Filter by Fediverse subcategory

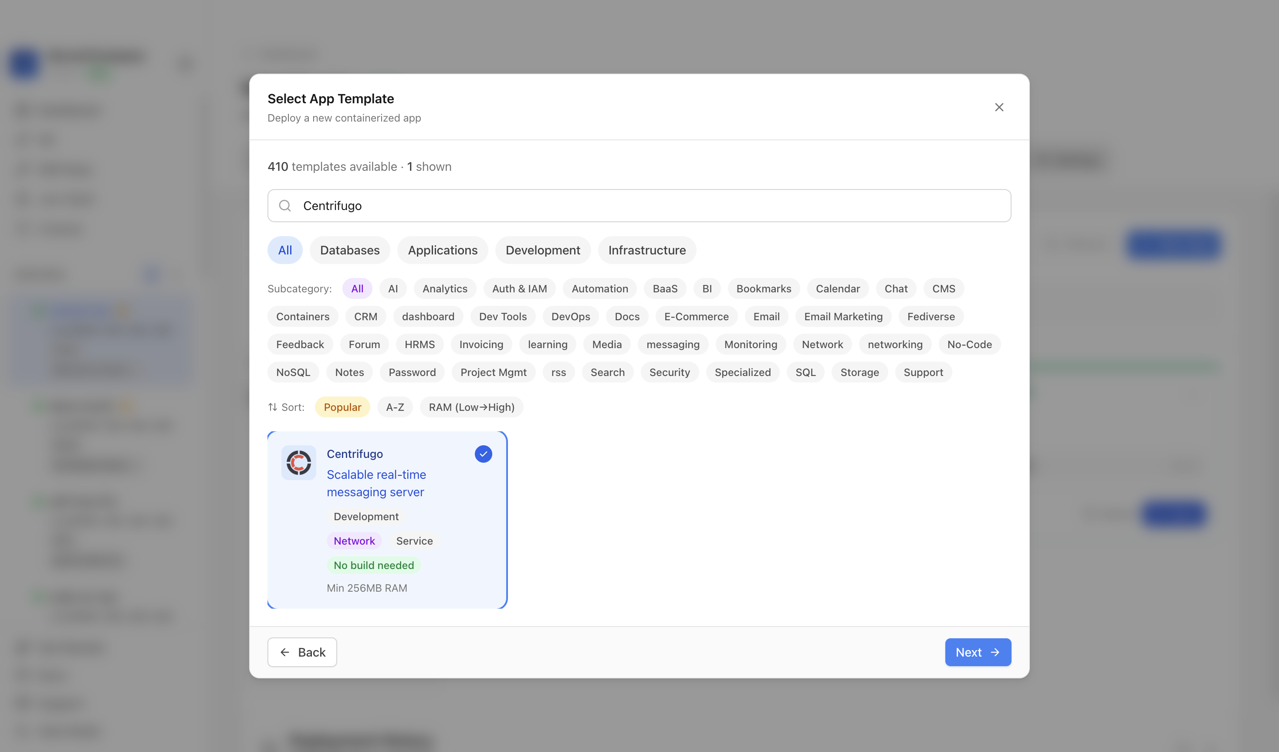click(931, 316)
